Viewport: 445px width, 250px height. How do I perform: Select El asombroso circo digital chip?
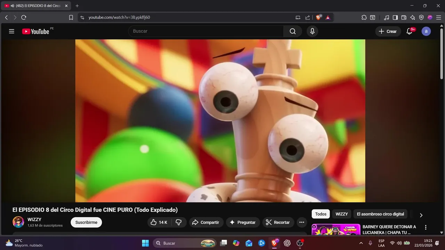[380, 214]
